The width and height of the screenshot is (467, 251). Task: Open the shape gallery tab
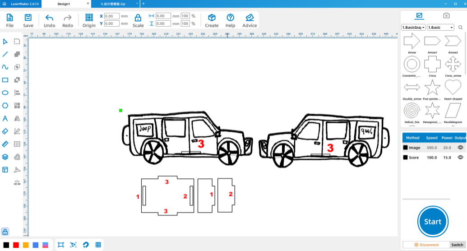419,15
